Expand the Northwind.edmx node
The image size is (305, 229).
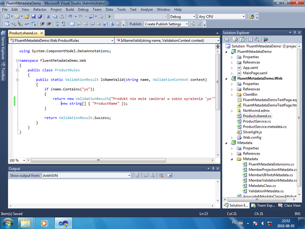[232, 111]
